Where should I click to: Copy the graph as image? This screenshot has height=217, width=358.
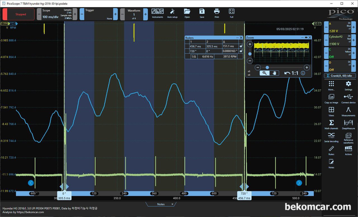331,99
